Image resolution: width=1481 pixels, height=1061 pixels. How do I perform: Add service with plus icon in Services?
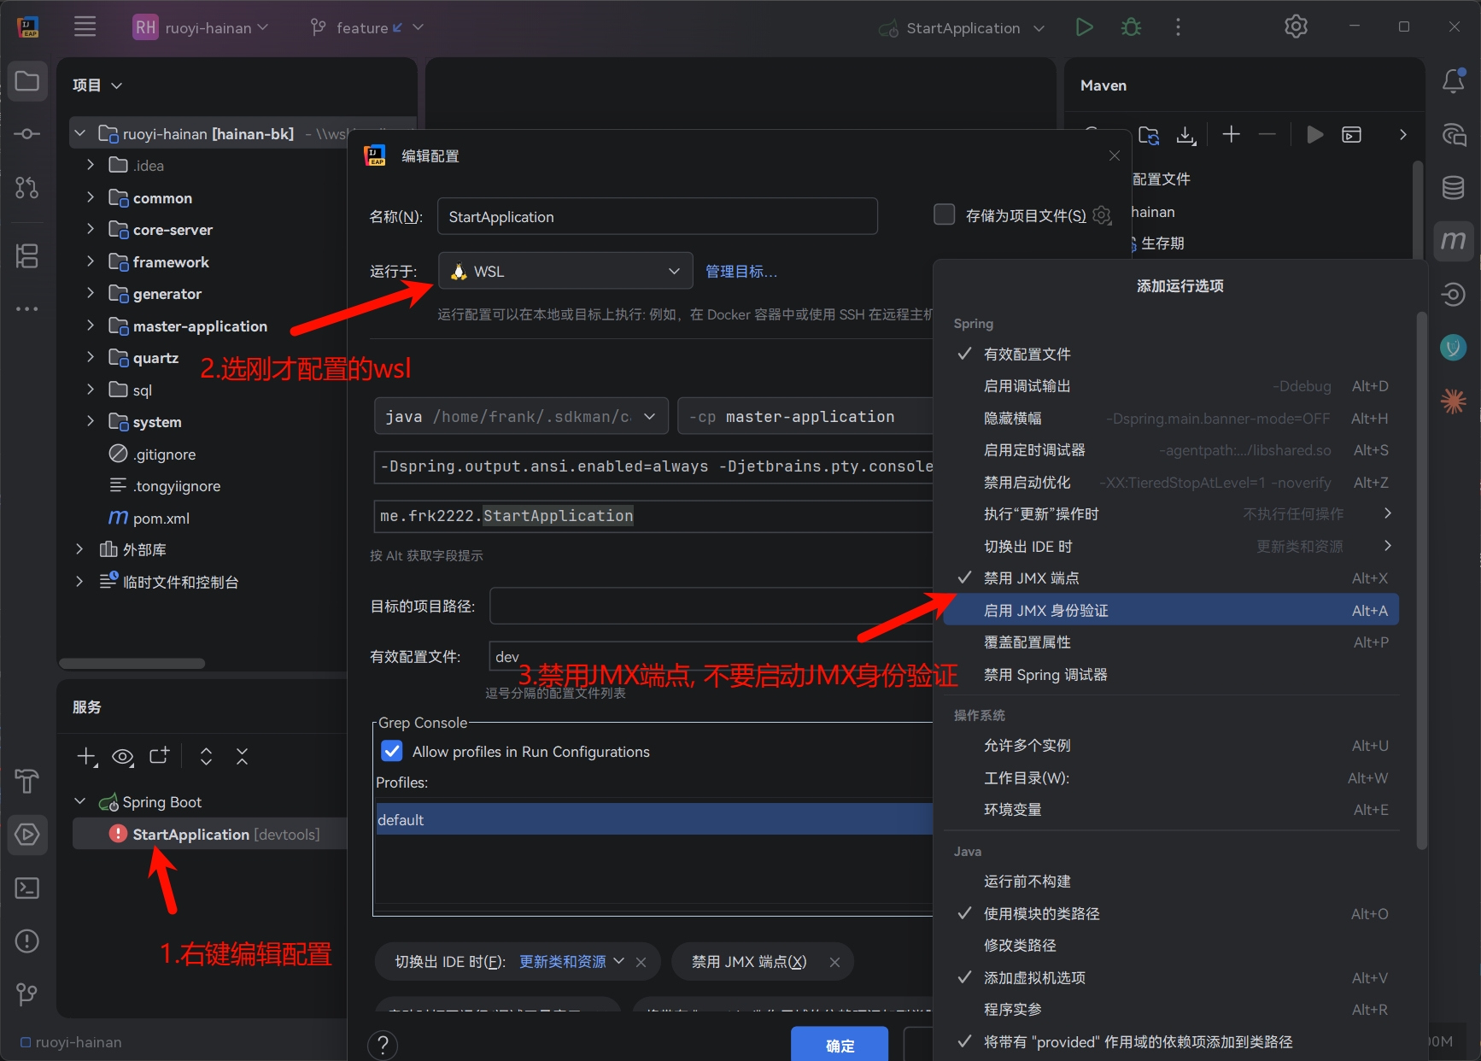coord(86,757)
